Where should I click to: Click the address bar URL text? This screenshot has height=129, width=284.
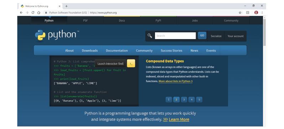tap(103, 13)
